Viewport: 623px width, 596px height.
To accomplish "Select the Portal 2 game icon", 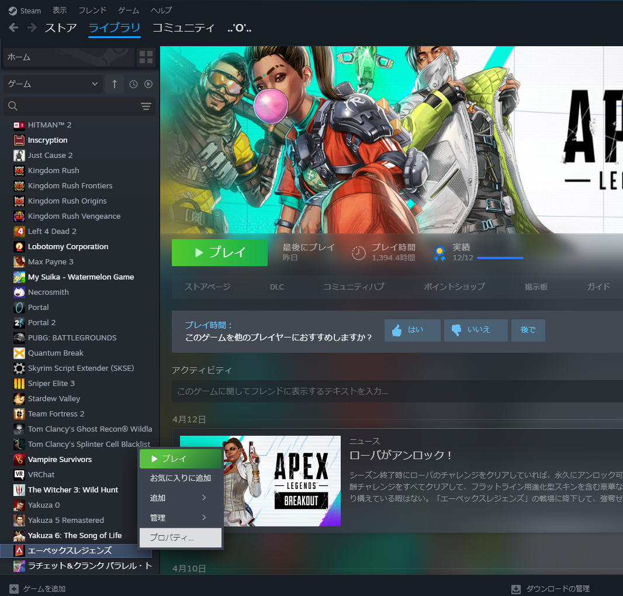I will (19, 323).
